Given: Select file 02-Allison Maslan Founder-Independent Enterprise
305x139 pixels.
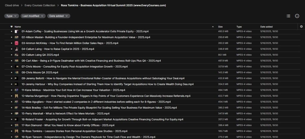Looking at the screenshot, I should [x=86, y=37].
